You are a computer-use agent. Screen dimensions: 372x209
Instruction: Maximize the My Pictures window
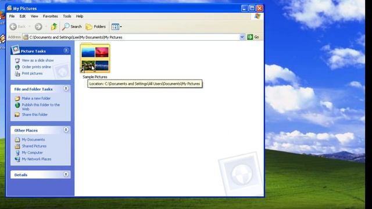(252, 9)
